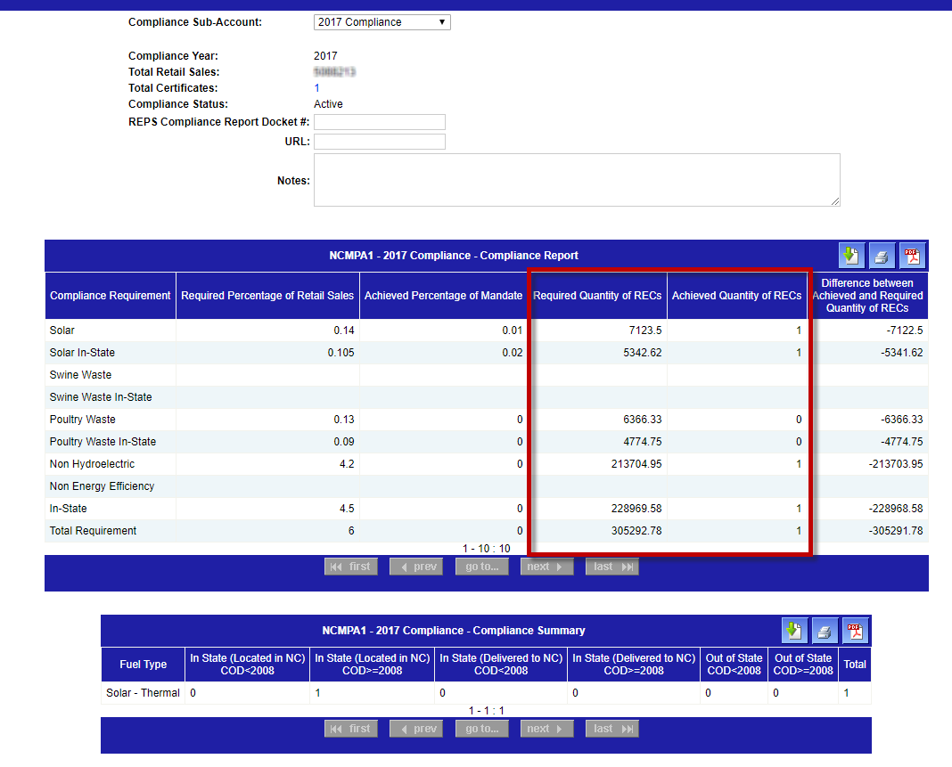Sort by Out of State COD<2008 header
Screen dimensions: 952x767
[734, 665]
